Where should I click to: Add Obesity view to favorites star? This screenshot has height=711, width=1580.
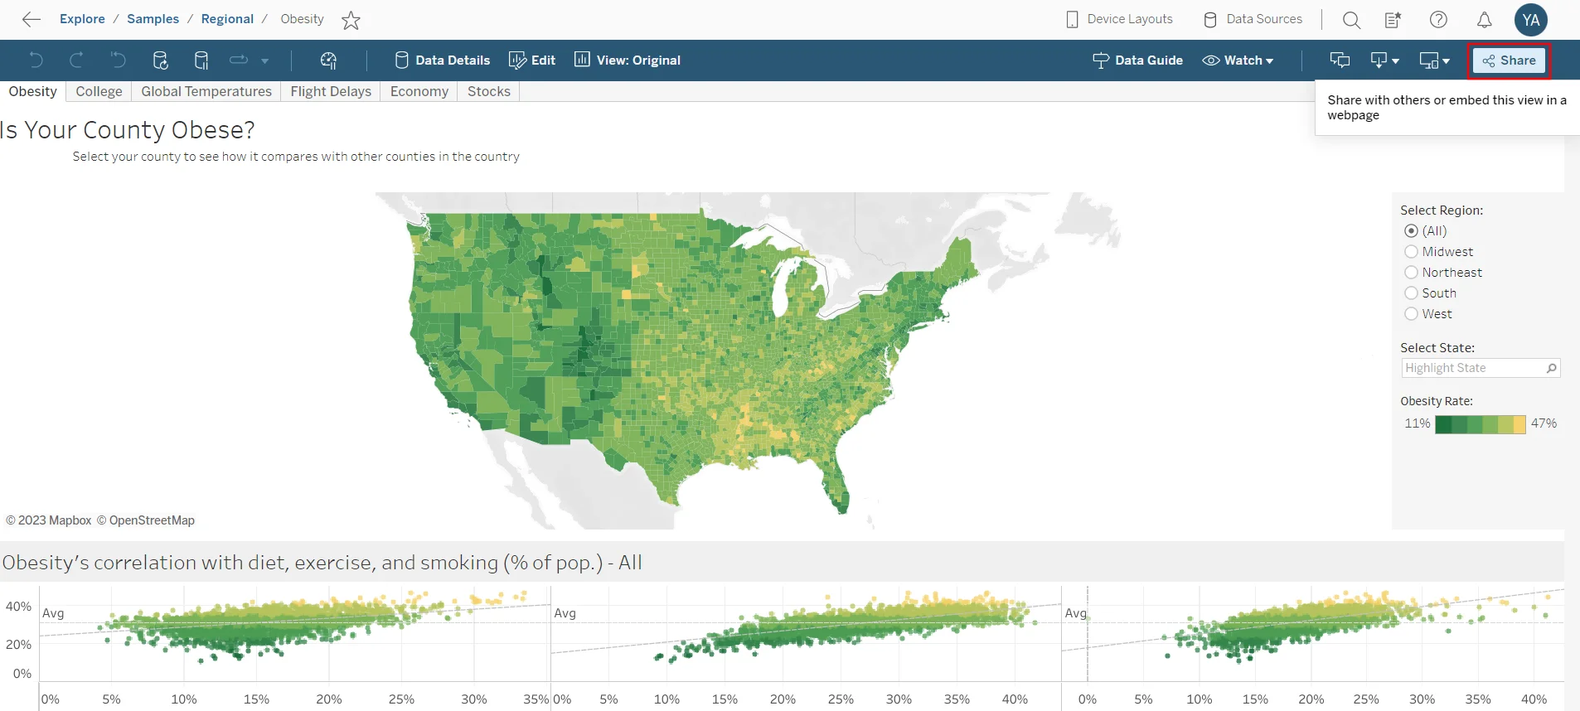351,20
